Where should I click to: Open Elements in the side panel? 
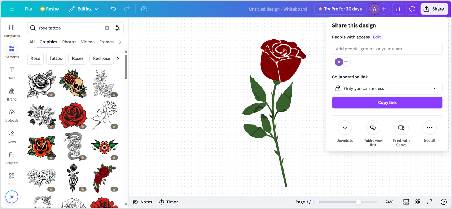click(12, 52)
